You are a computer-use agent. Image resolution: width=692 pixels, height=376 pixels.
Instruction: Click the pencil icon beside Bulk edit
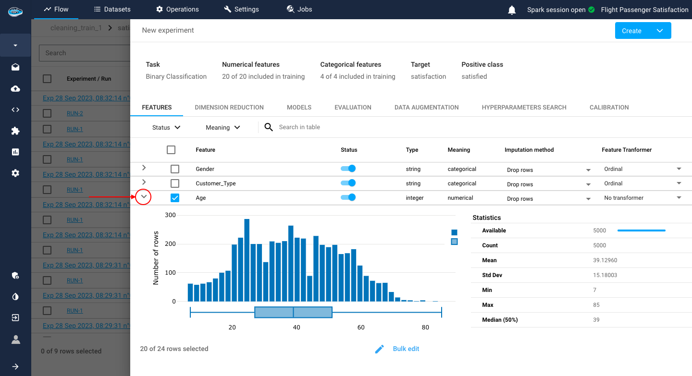click(380, 349)
